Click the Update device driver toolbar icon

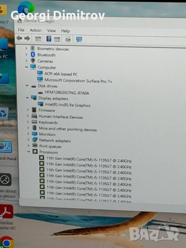pyautogui.click(x=68, y=39)
